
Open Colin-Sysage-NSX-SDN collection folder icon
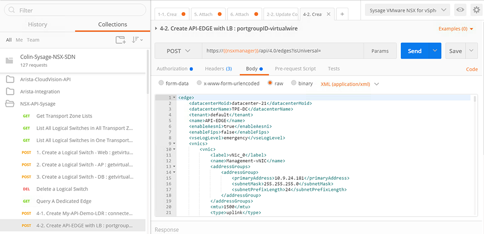10,60
